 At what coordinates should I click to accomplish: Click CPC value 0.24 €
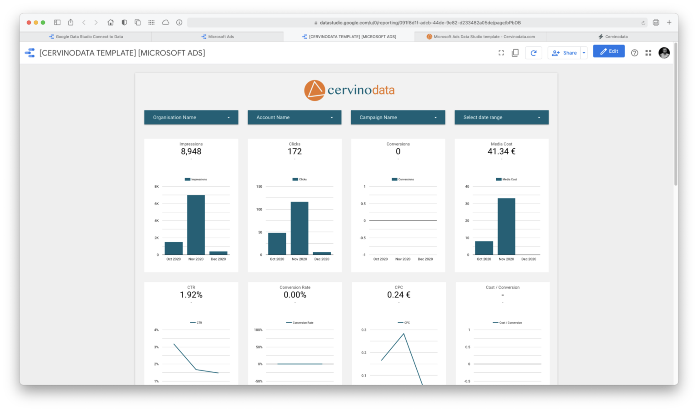[399, 295]
